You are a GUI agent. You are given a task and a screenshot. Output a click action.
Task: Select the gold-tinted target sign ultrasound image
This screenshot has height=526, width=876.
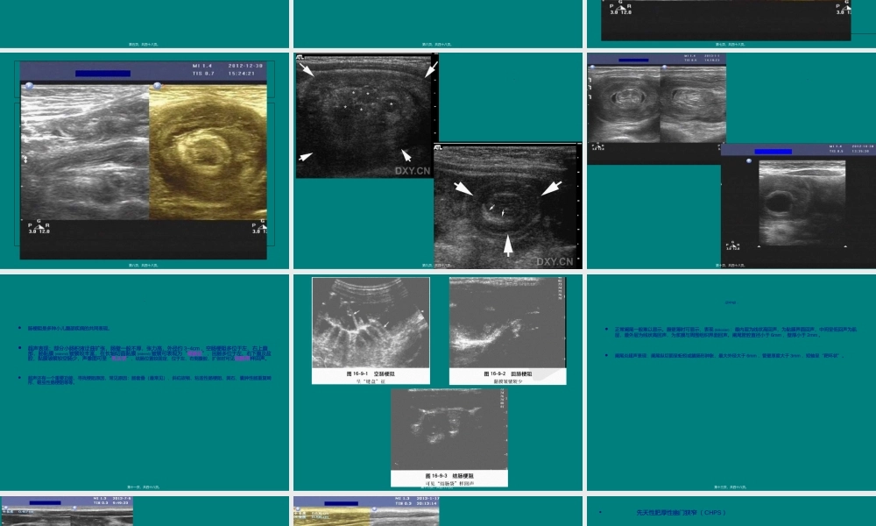(x=208, y=153)
